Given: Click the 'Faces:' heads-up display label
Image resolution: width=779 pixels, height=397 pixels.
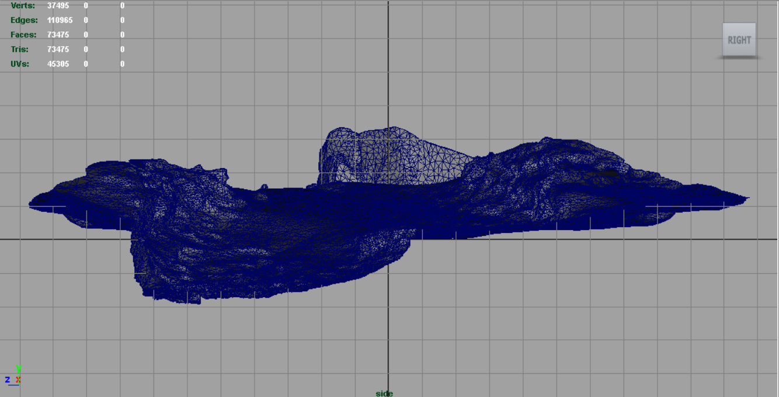Looking at the screenshot, I should tap(23, 35).
